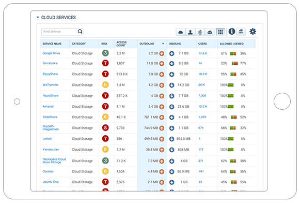
Task: Open SlideShare service link
Action: [x=50, y=117]
